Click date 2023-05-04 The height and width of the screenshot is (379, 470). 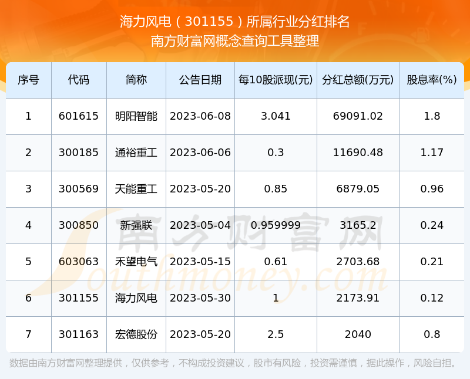click(200, 225)
